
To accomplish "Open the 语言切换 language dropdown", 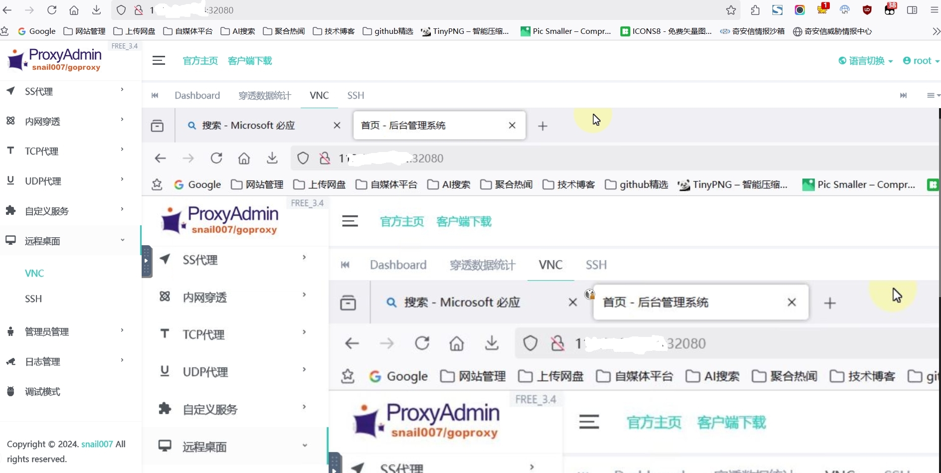I will [865, 60].
